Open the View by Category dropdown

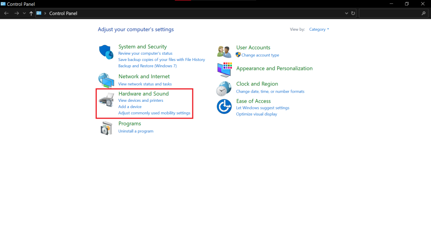tap(319, 29)
